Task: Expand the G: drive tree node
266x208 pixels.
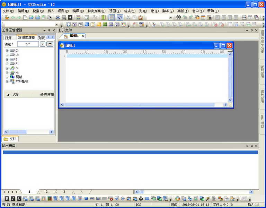Action: [x=7, y=68]
